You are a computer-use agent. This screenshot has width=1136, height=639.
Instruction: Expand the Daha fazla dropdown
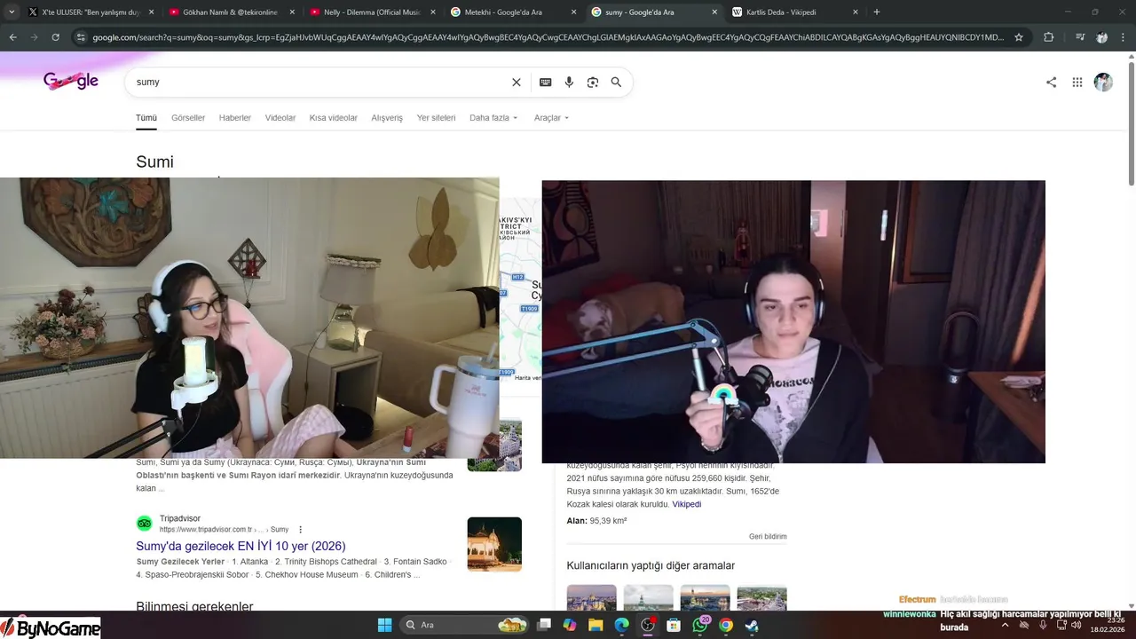pyautogui.click(x=493, y=118)
